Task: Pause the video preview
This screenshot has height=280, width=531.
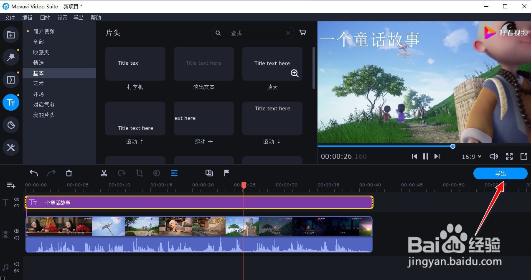Action: (x=426, y=156)
